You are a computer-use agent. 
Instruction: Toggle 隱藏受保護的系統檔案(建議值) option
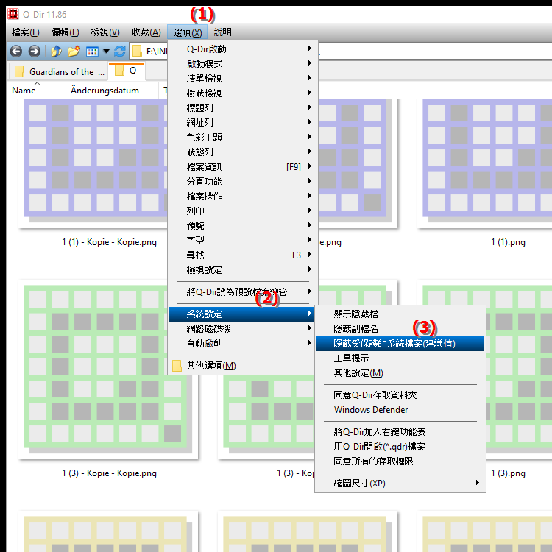tap(400, 344)
